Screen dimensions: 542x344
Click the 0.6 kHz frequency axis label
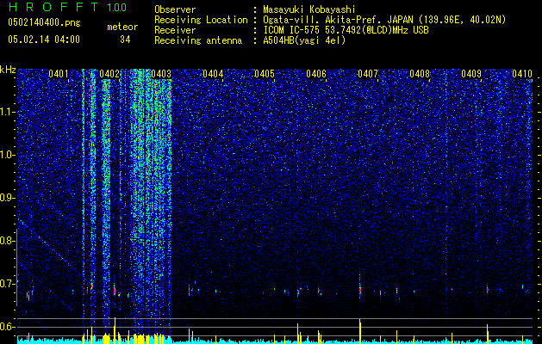[8, 327]
